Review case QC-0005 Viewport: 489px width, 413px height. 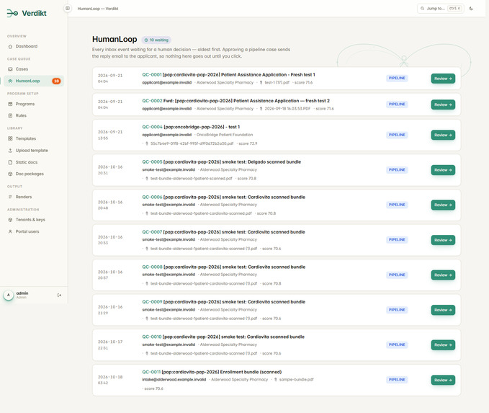(443, 170)
